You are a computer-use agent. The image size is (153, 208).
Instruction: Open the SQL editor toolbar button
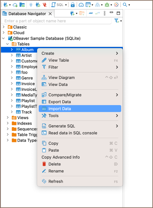coord(58,5)
